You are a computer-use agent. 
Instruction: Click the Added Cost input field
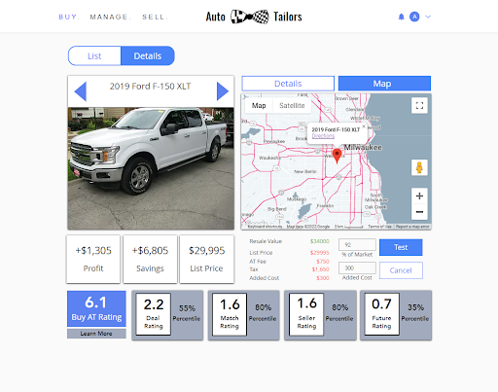pos(357,268)
